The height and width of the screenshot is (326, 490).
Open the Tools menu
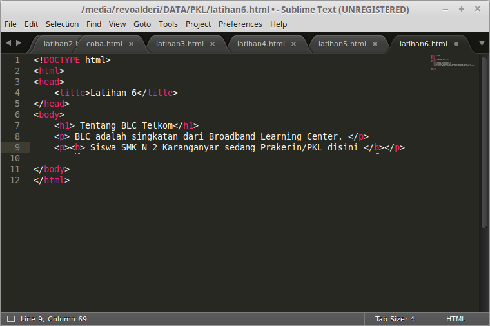[168, 24]
